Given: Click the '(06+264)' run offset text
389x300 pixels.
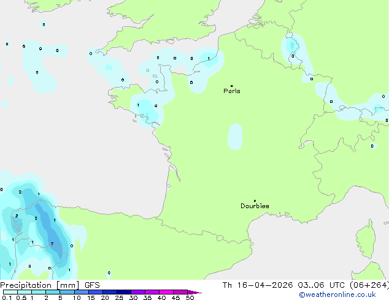Looking at the screenshot, I should pos(369,285).
